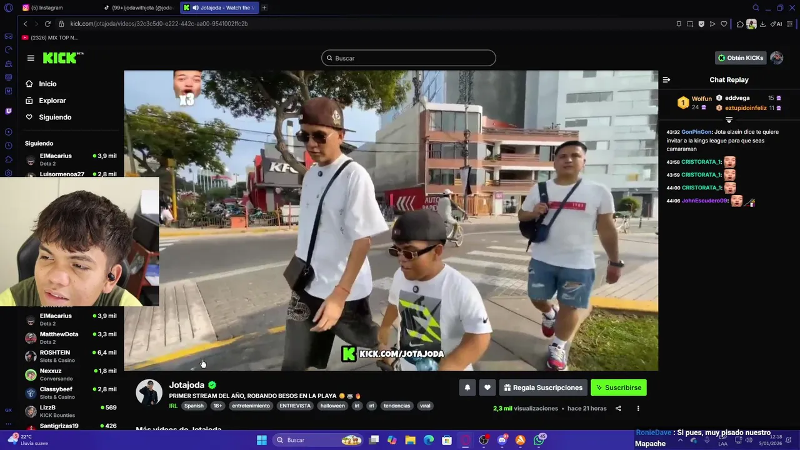Open the ad blocker shield icon
The height and width of the screenshot is (450, 800).
[x=701, y=24]
